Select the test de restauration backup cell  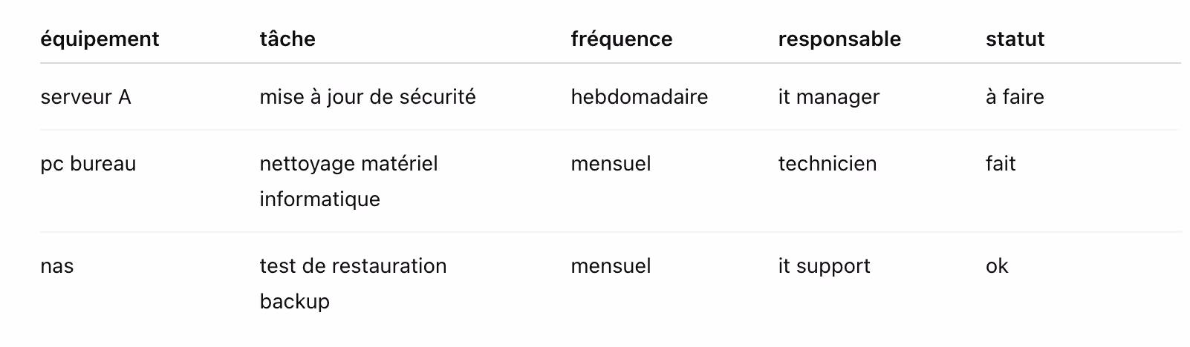(x=353, y=284)
